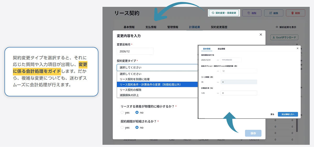Click the 戻る back button
This screenshot has width=314, height=147.
(272, 114)
